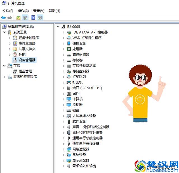The width and height of the screenshot is (179, 173).
Task: Select 声音、视频和游戏控制器 row
Action: pyautogui.click(x=91, y=127)
